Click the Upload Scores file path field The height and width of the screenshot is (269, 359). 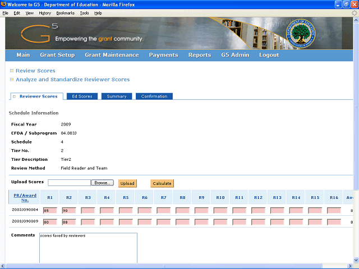coord(70,183)
